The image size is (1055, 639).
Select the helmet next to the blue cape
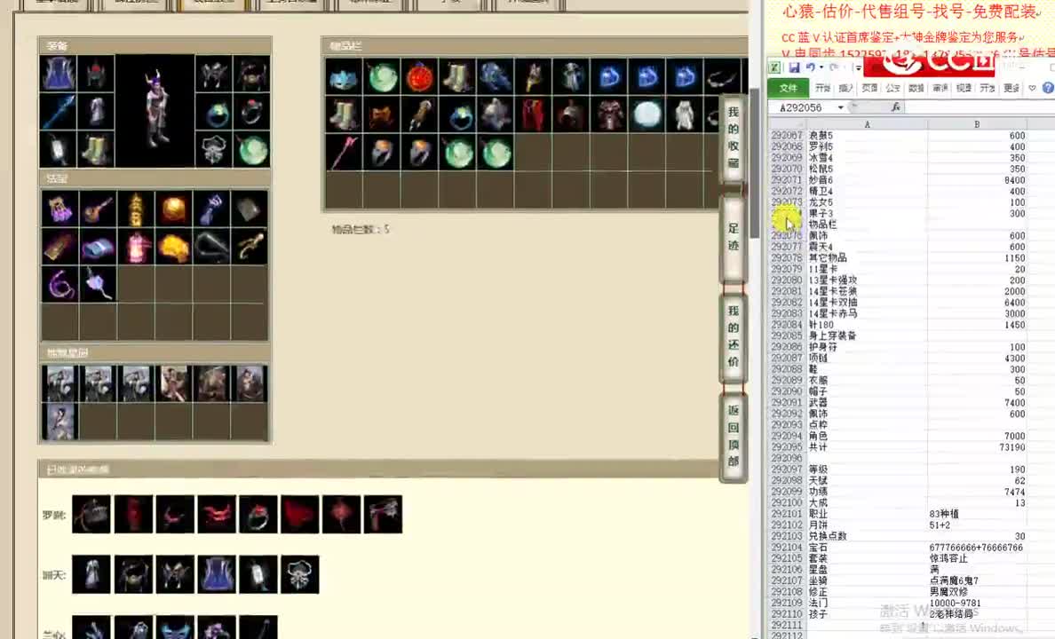pos(96,74)
